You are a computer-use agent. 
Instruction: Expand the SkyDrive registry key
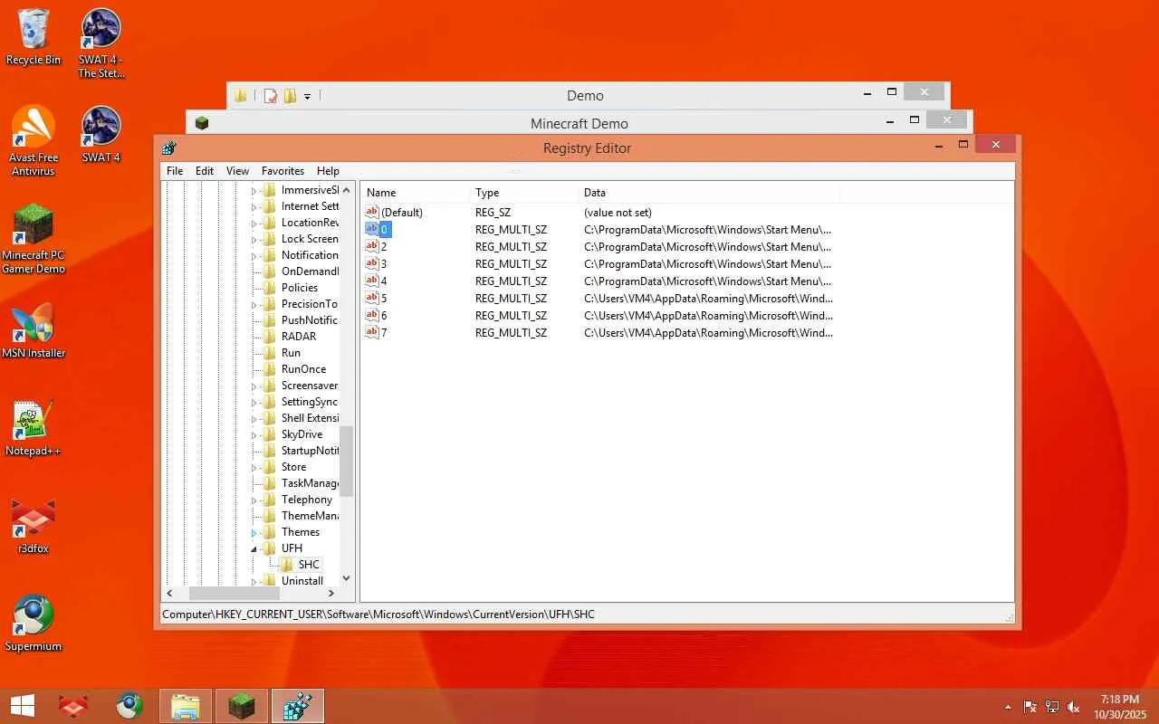(x=254, y=434)
